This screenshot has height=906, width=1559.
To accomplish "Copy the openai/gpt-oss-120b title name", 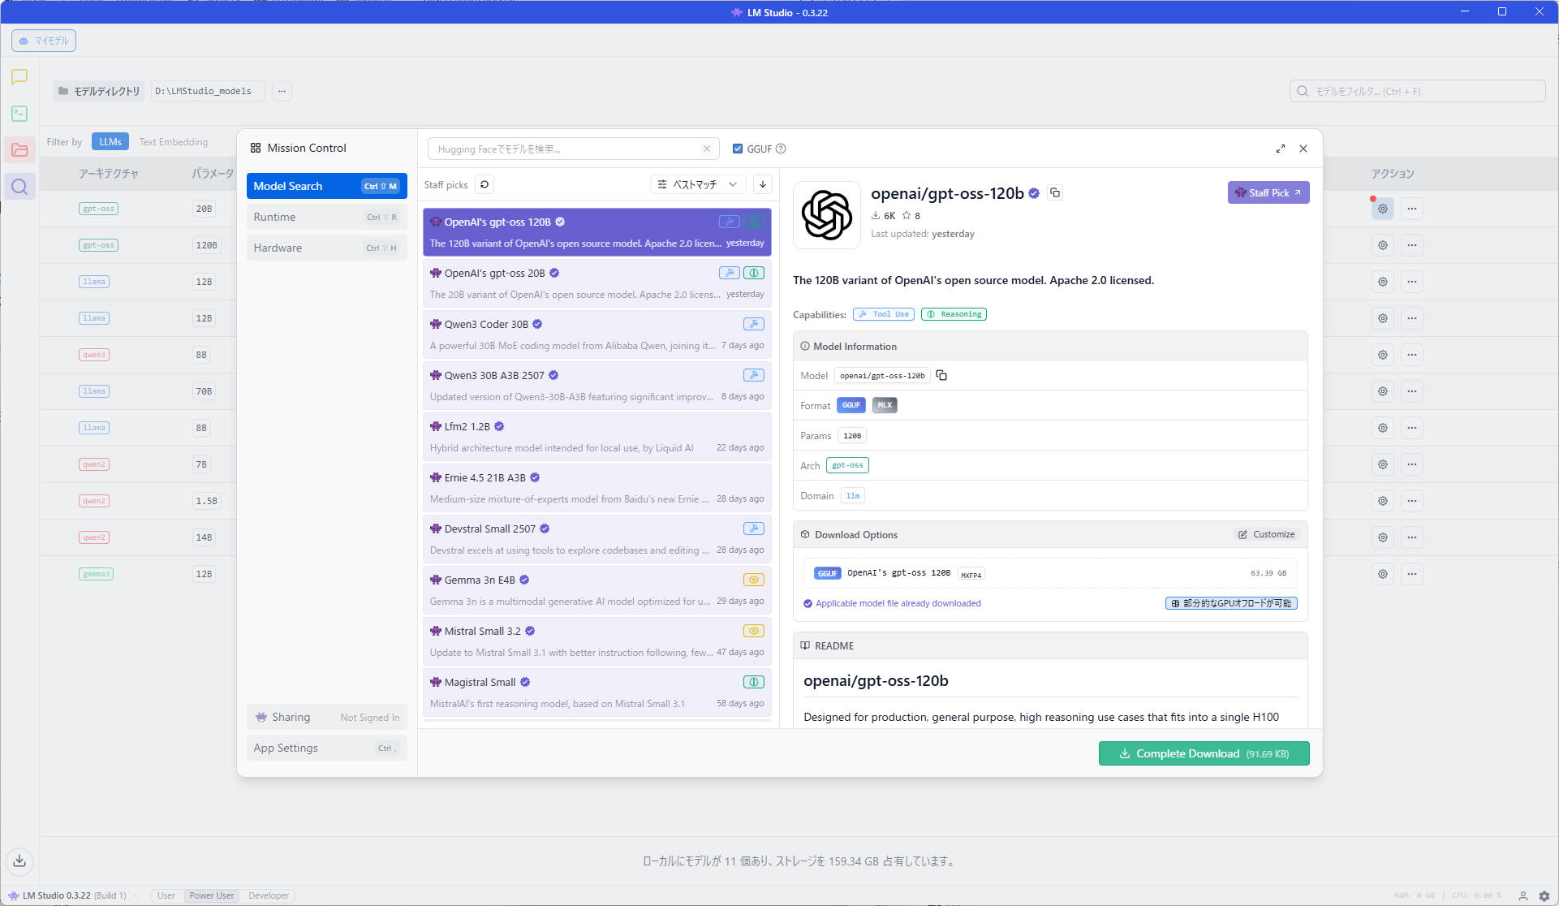I will [x=1055, y=193].
